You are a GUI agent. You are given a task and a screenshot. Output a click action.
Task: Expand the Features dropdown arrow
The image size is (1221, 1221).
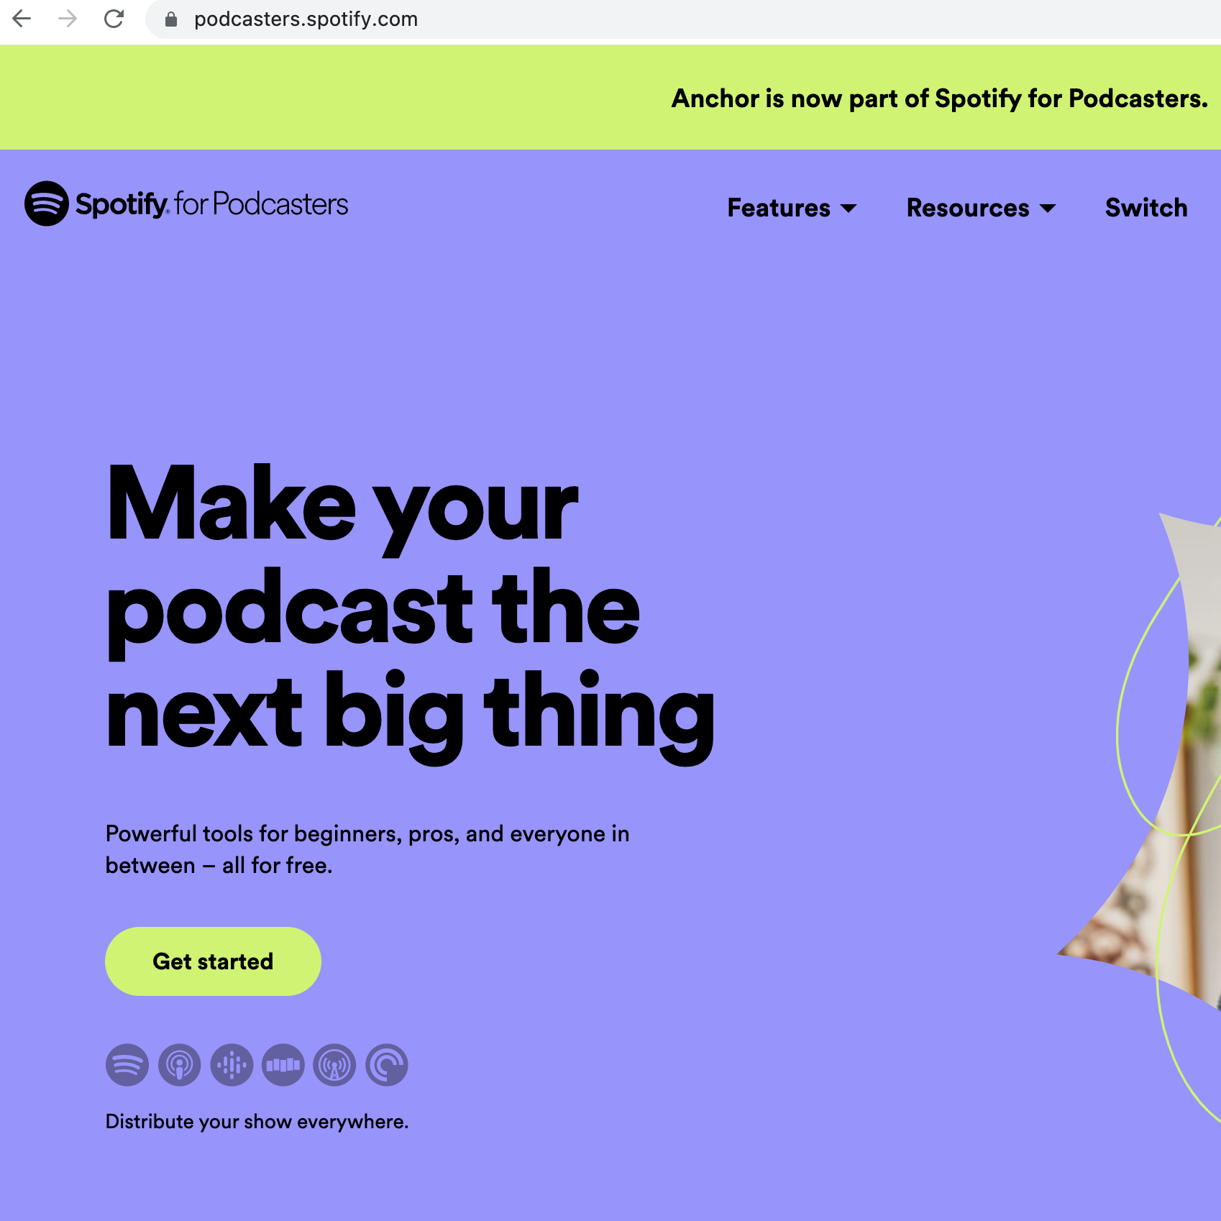pos(849,209)
